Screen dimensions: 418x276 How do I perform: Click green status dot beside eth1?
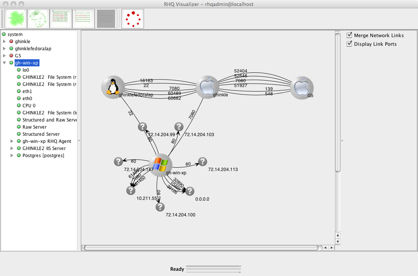click(x=19, y=91)
